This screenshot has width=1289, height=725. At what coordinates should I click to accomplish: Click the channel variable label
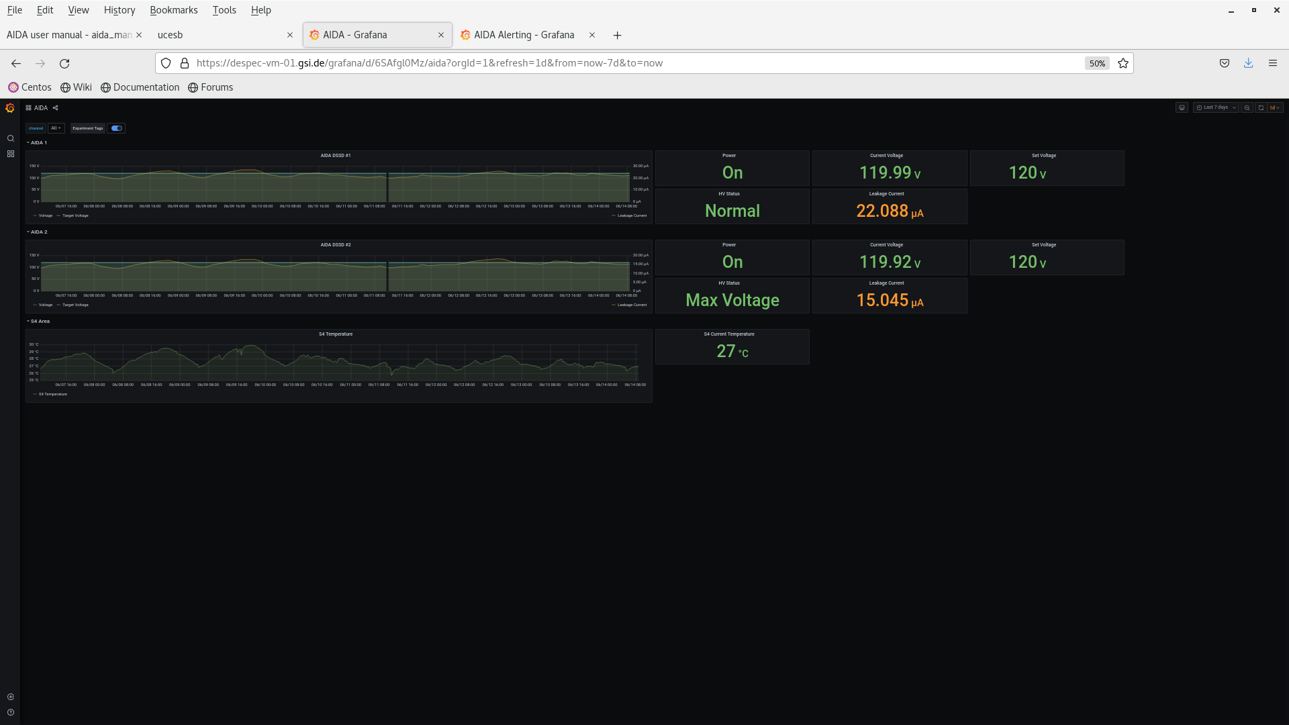(x=36, y=128)
